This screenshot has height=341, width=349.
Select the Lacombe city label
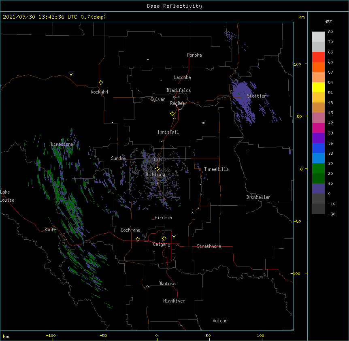click(x=182, y=77)
